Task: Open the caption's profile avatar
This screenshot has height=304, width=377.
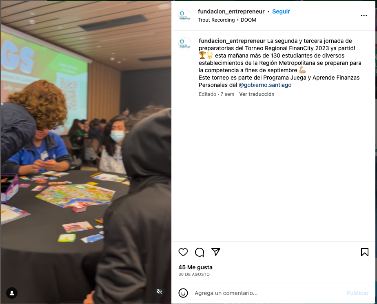Action: click(185, 44)
